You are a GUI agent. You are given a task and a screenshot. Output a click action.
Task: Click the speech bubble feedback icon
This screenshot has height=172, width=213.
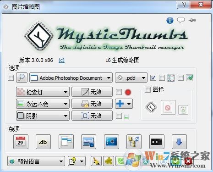point(181,20)
